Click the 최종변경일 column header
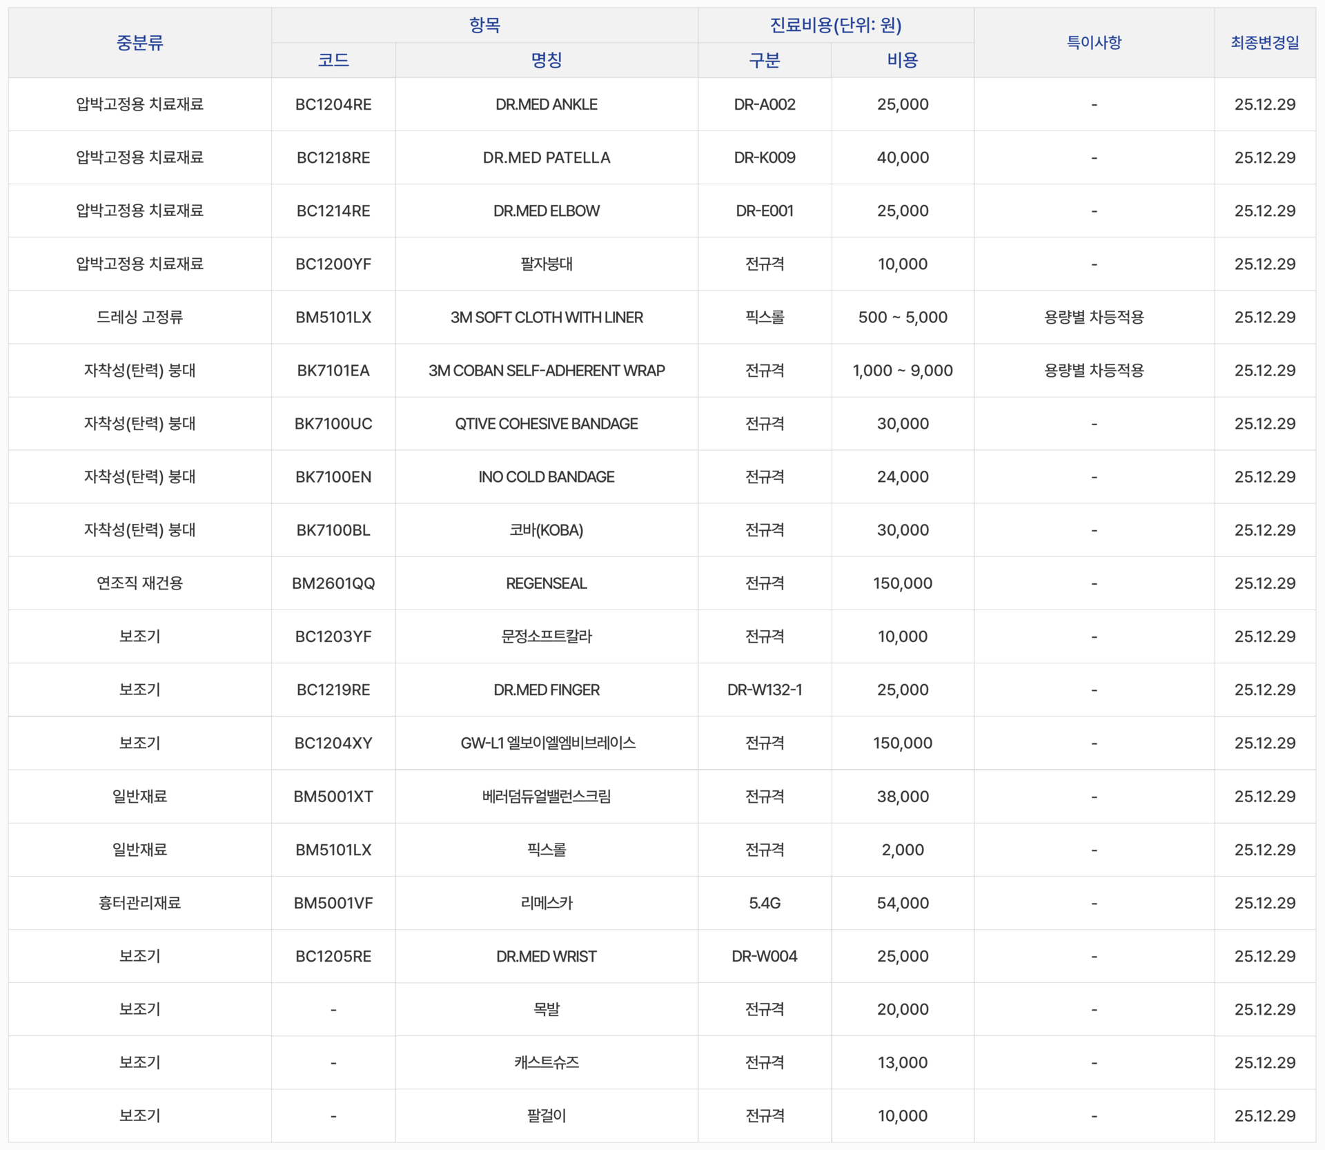Screen dimensions: 1325x1150 point(1264,43)
